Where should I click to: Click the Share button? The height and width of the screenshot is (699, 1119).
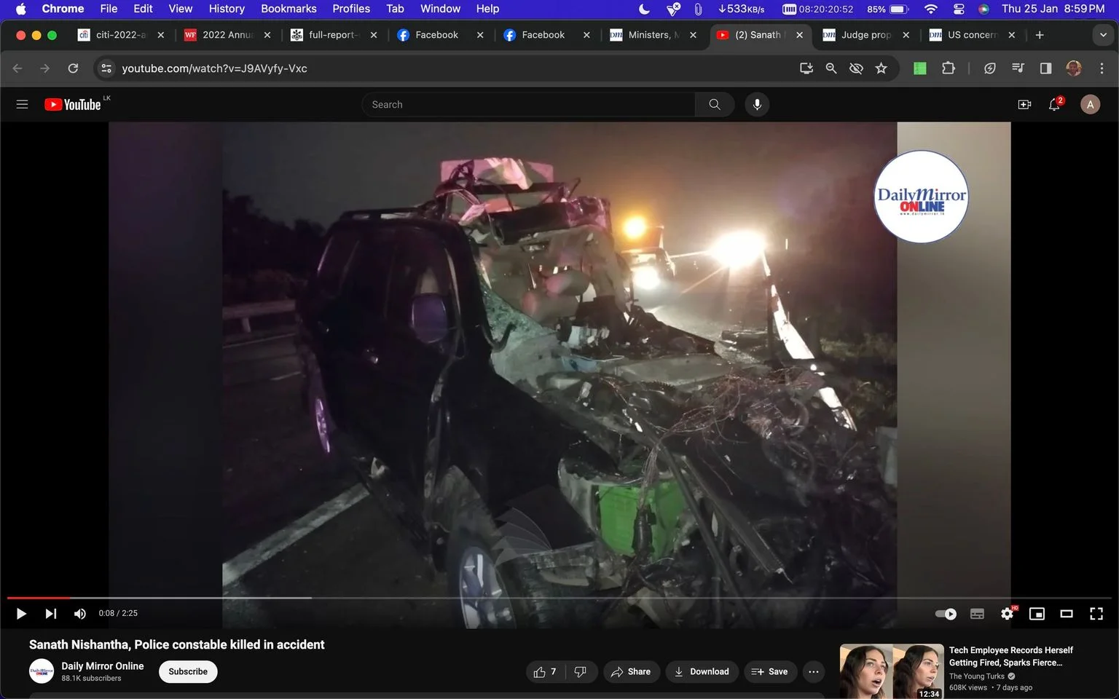632,671
